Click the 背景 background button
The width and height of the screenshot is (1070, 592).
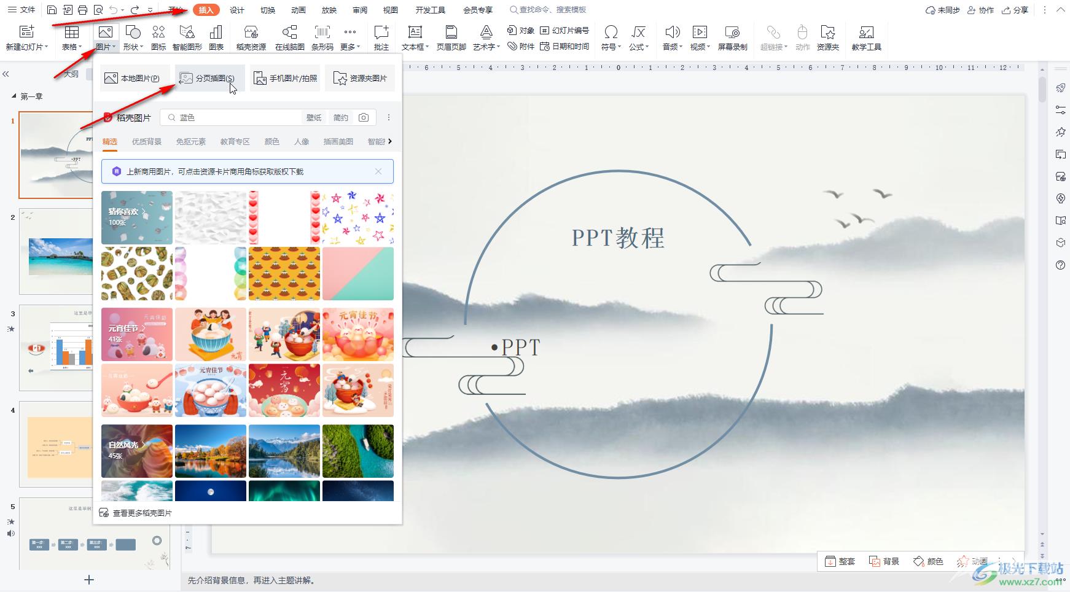click(x=884, y=561)
